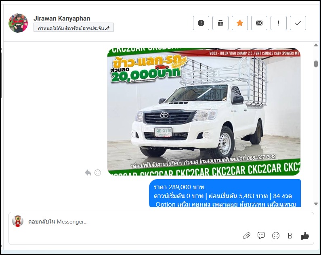Delete conversation with the trash icon
Screen dimensions: 321x255
click(x=220, y=23)
